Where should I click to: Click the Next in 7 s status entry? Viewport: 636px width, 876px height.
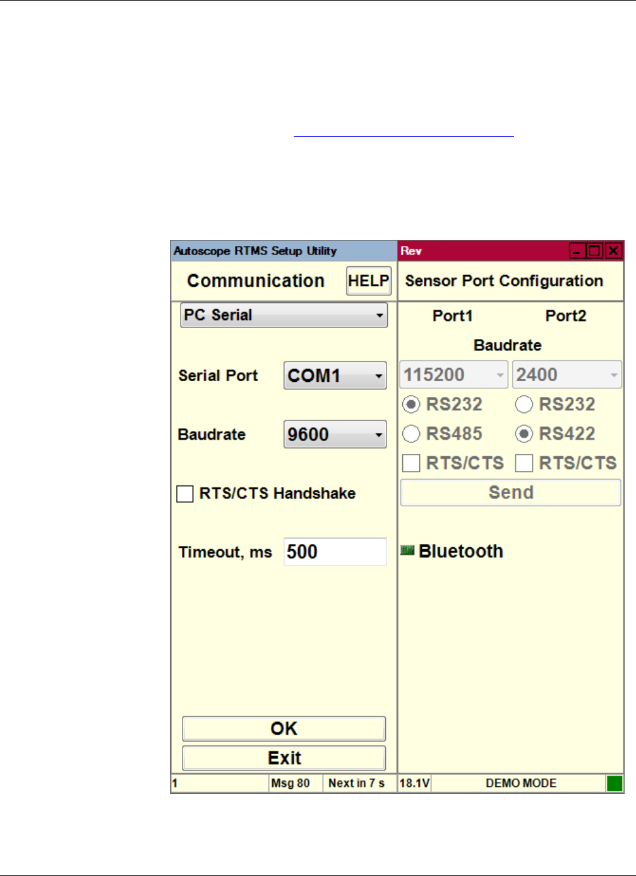(356, 783)
